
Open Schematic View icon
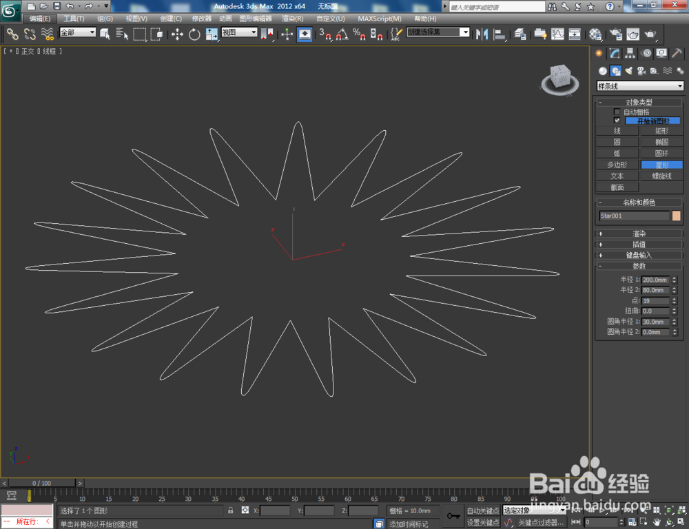click(x=575, y=34)
